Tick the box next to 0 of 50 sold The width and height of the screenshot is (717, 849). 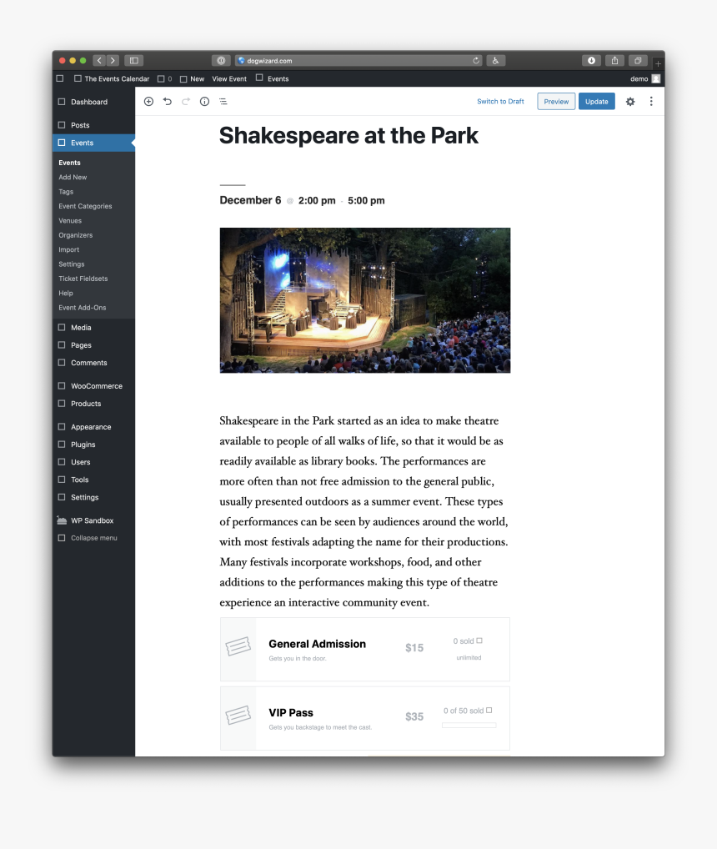tap(489, 711)
